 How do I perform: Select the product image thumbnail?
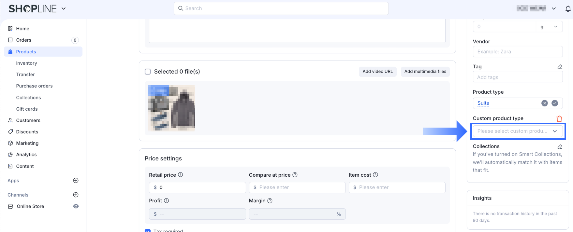click(x=171, y=108)
